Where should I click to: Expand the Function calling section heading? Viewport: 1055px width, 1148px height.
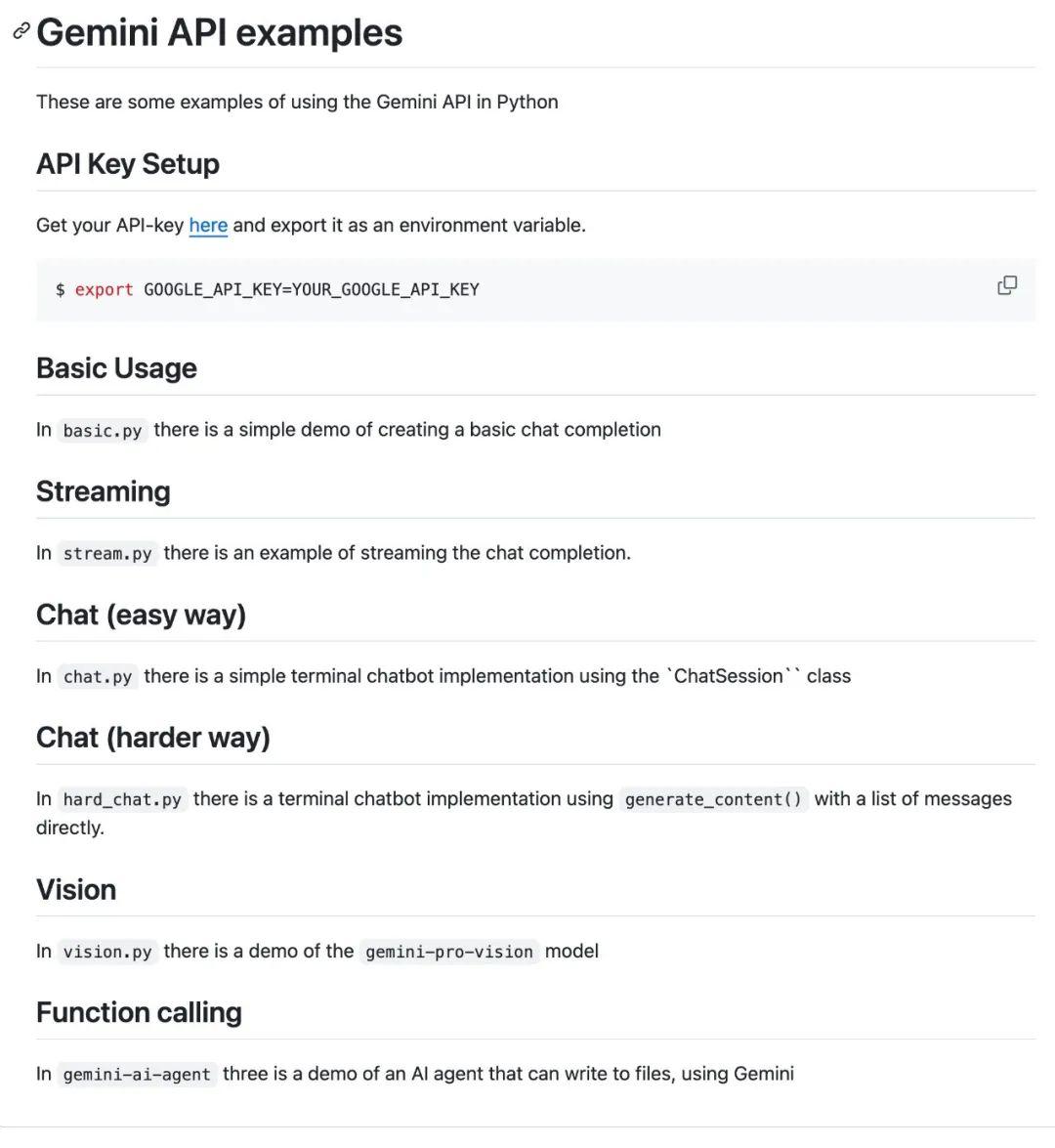click(x=139, y=1013)
